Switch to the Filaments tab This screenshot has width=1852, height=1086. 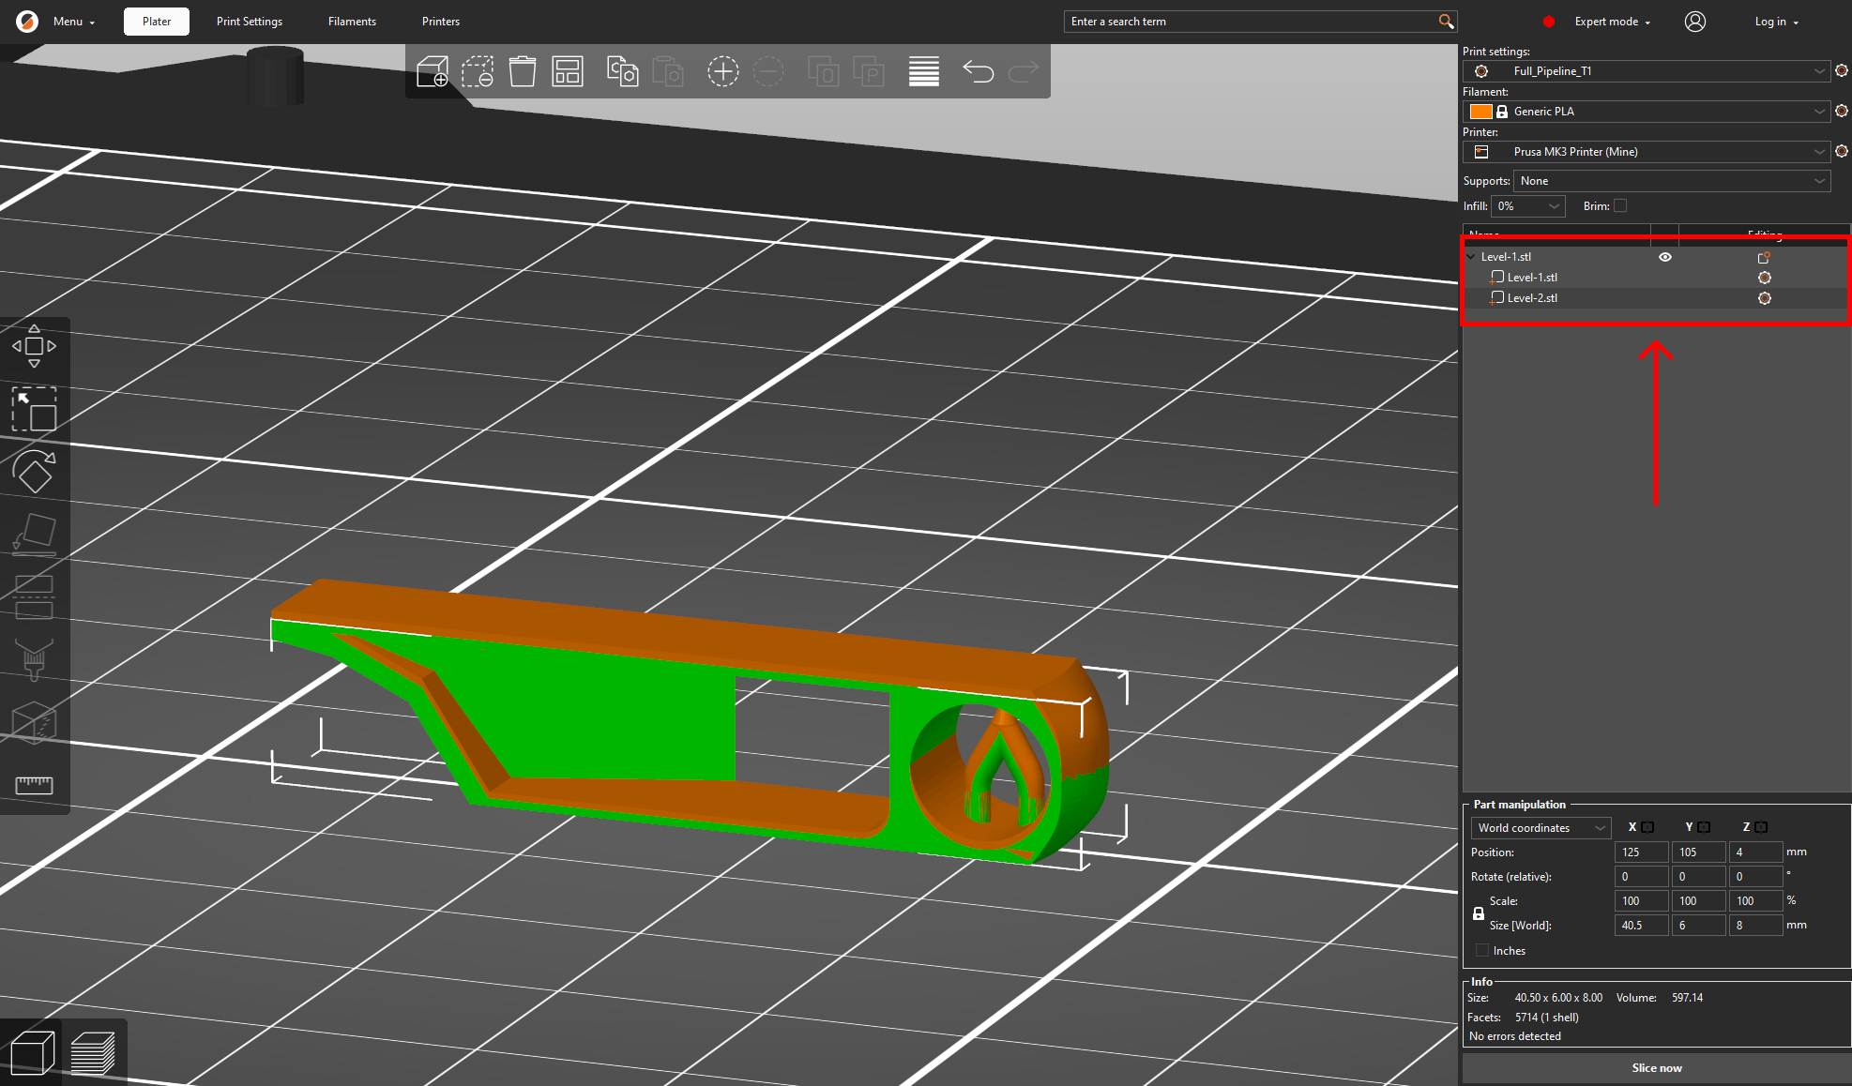pos(352,22)
